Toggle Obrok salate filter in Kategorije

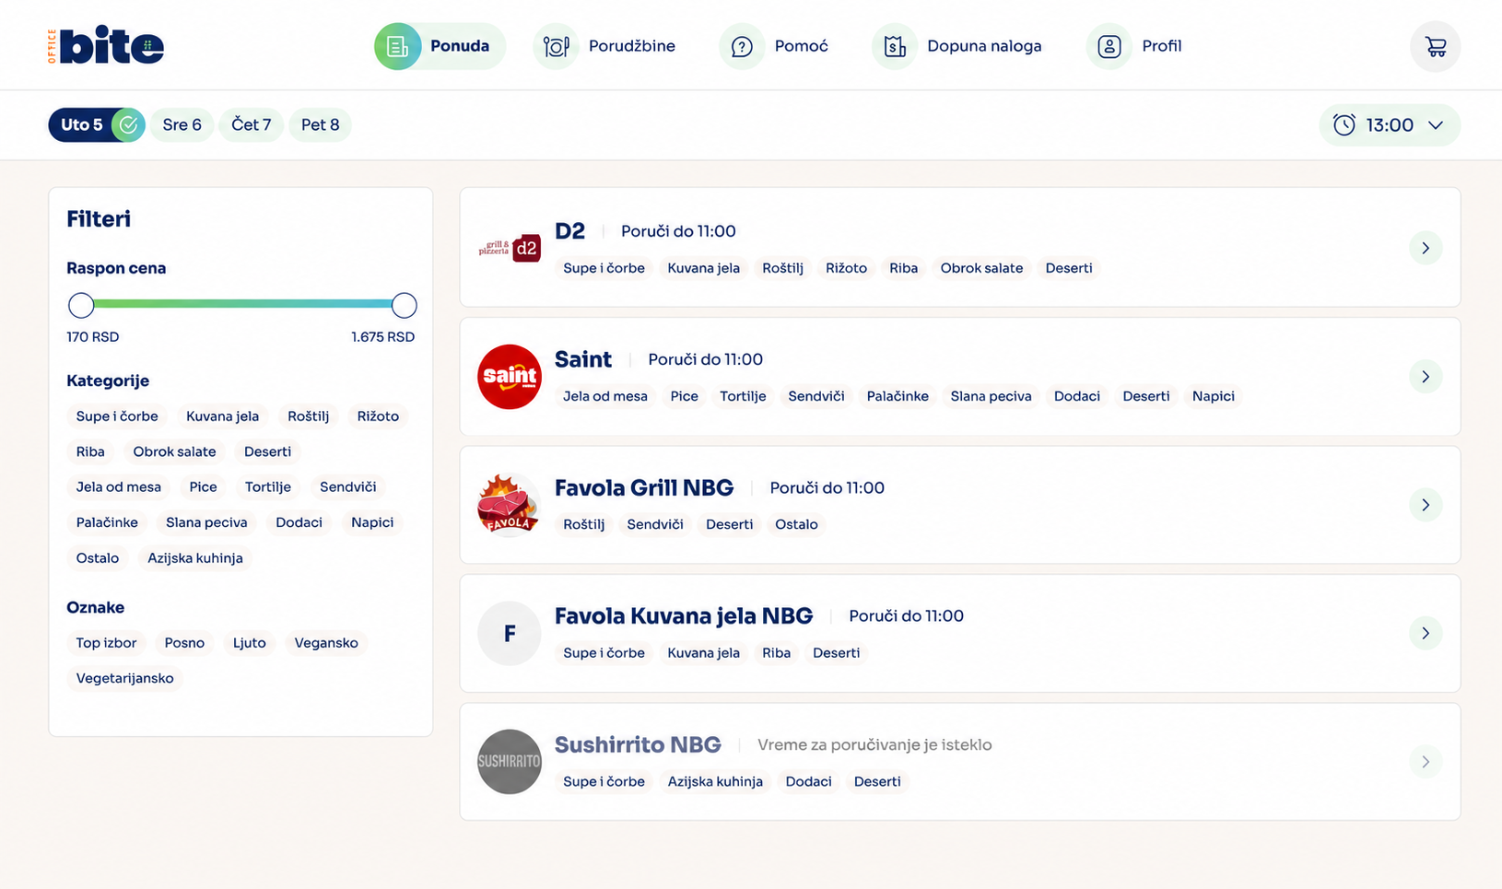174,451
